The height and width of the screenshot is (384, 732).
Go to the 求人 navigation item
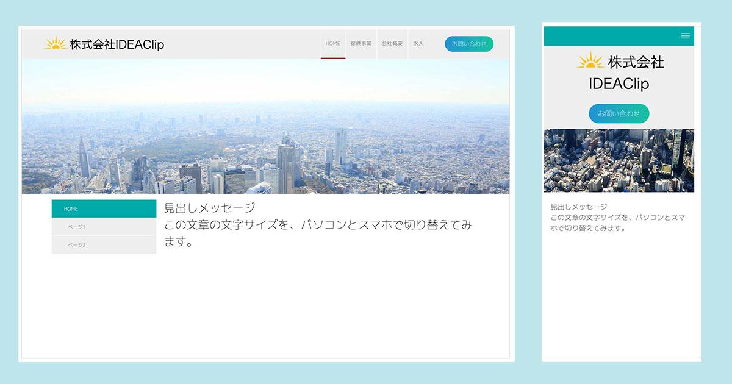(x=418, y=44)
